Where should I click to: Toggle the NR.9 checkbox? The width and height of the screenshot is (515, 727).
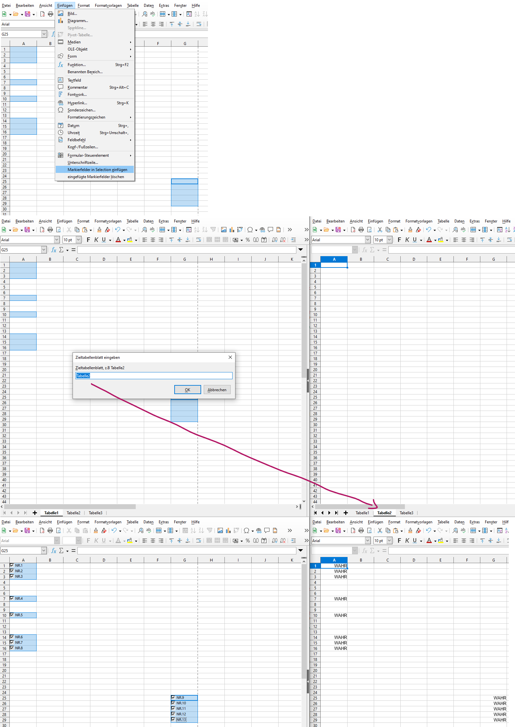pyautogui.click(x=173, y=698)
